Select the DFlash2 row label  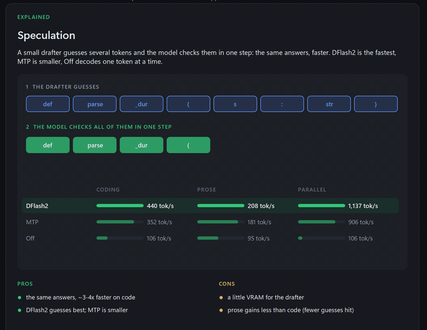click(37, 206)
